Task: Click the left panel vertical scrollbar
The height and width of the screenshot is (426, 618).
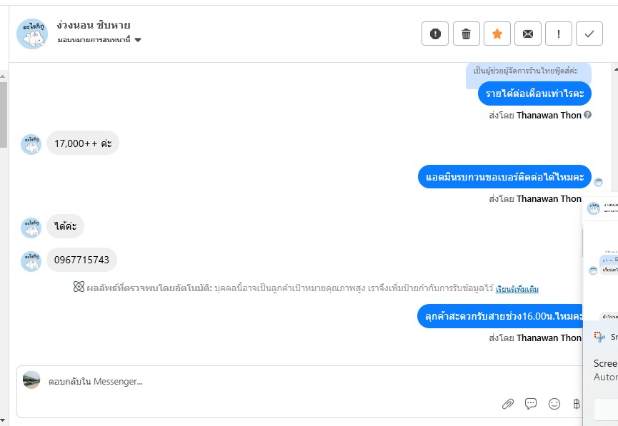Action: tap(4, 114)
